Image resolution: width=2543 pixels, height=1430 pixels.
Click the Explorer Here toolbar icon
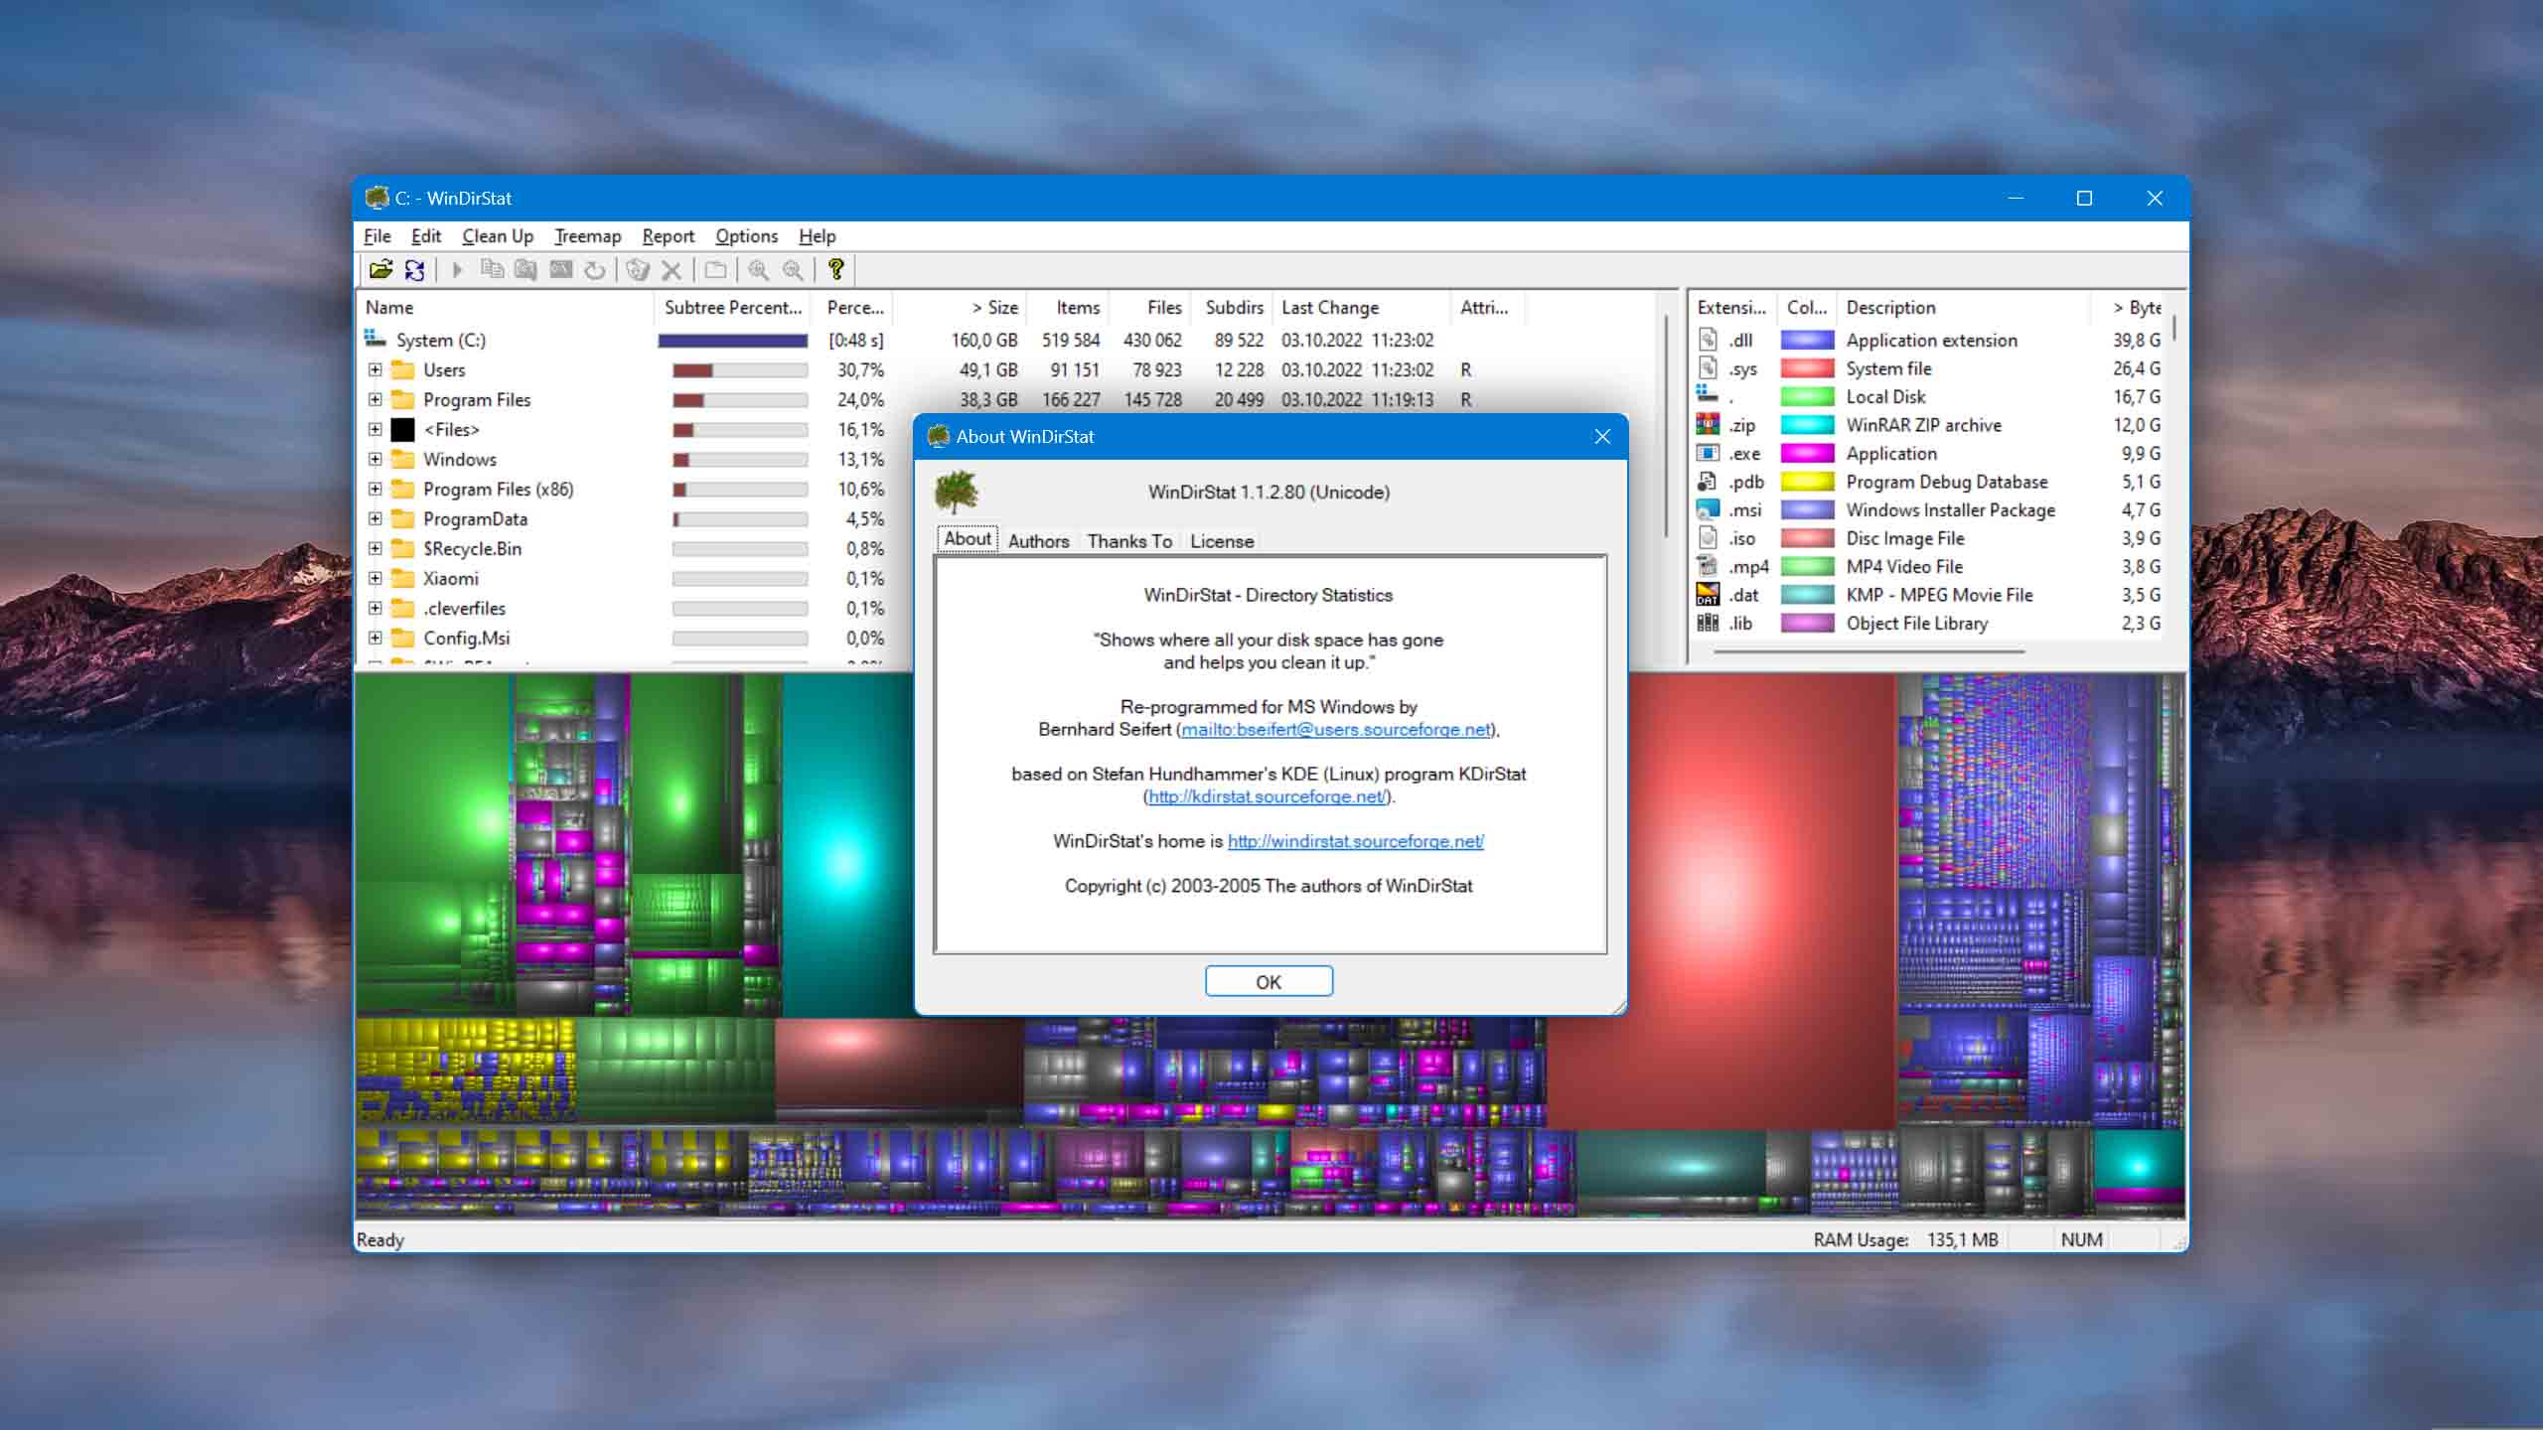[525, 270]
